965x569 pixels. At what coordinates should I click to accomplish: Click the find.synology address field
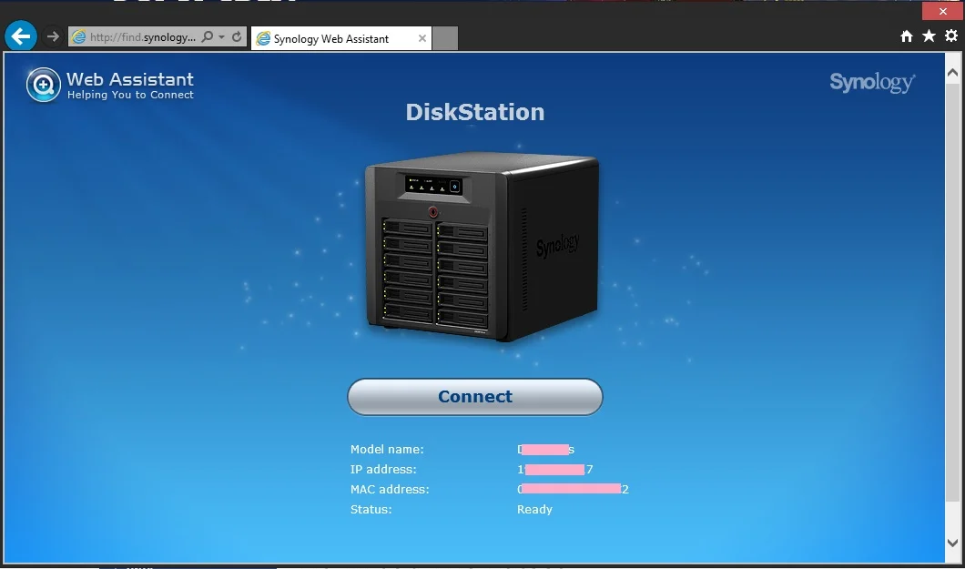click(143, 37)
